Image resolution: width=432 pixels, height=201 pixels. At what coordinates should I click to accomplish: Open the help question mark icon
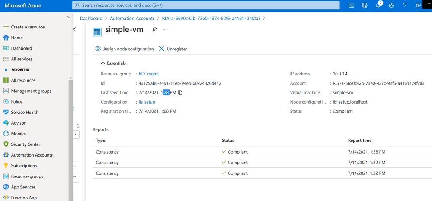tap(405, 6)
